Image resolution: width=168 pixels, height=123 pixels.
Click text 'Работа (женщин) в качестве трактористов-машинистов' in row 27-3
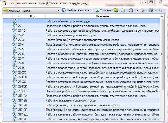pos(82,40)
